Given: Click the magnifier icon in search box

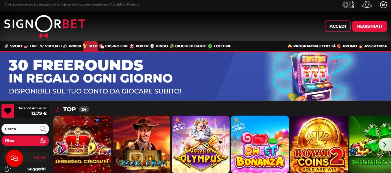Looking at the screenshot, I should 43,129.
